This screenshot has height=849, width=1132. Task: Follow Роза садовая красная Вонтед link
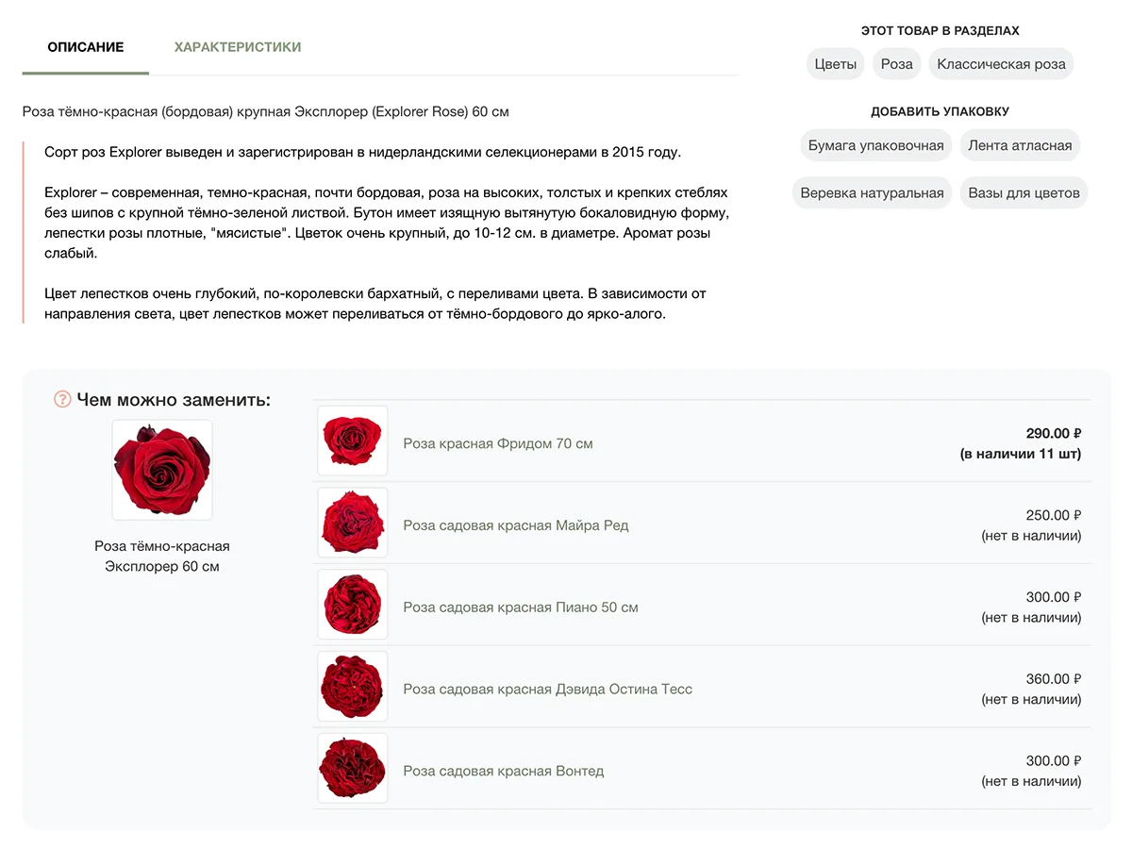pos(504,772)
